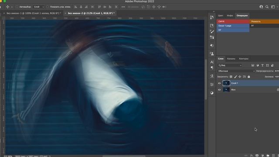Open the Слой auto-select dropdown
The width and height of the screenshot is (279, 157).
point(39,7)
